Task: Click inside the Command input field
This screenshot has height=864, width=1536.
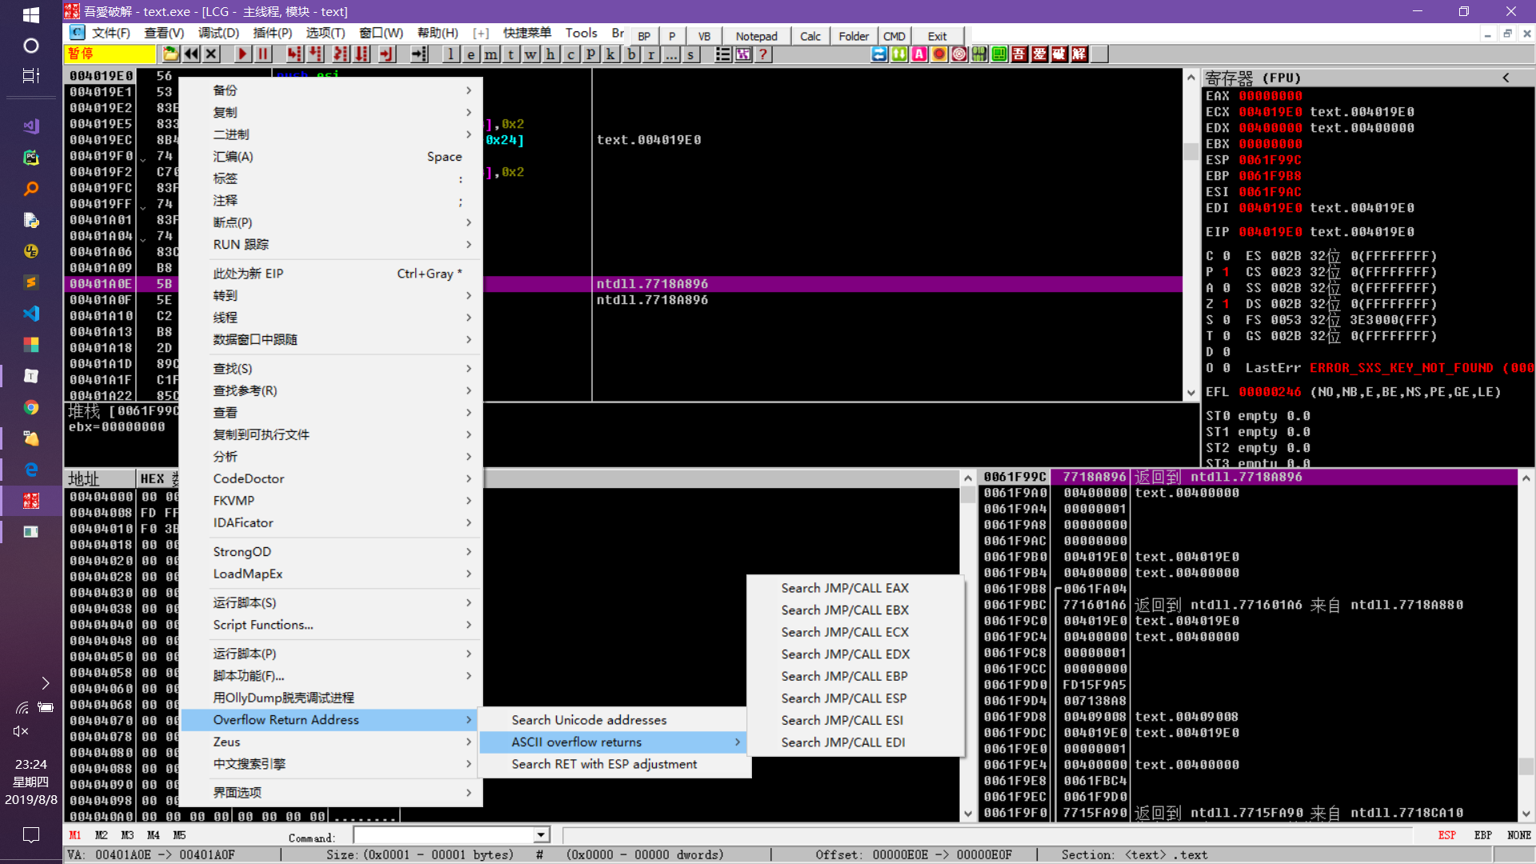Action: click(x=445, y=835)
